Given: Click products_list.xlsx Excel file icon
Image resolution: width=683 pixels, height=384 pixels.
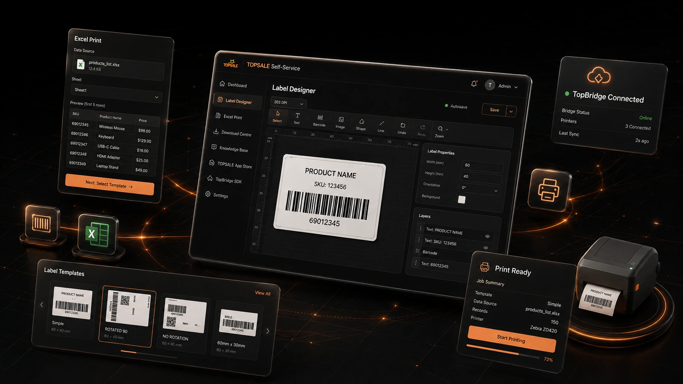Looking at the screenshot, I should coord(80,64).
